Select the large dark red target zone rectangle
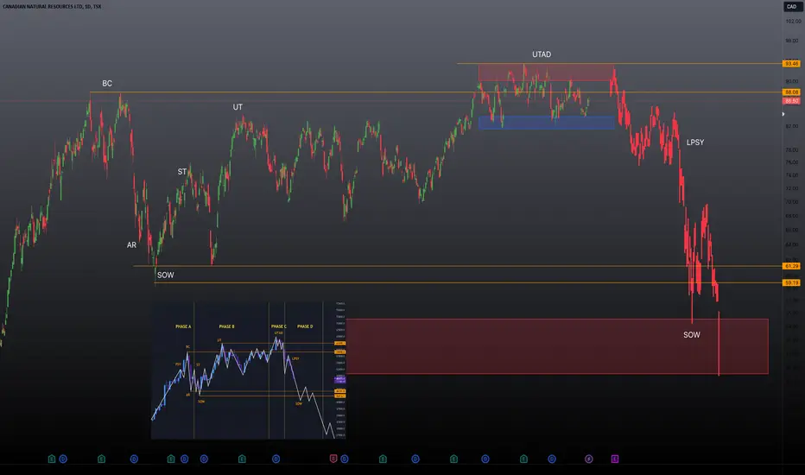805x475 pixels. 557,346
